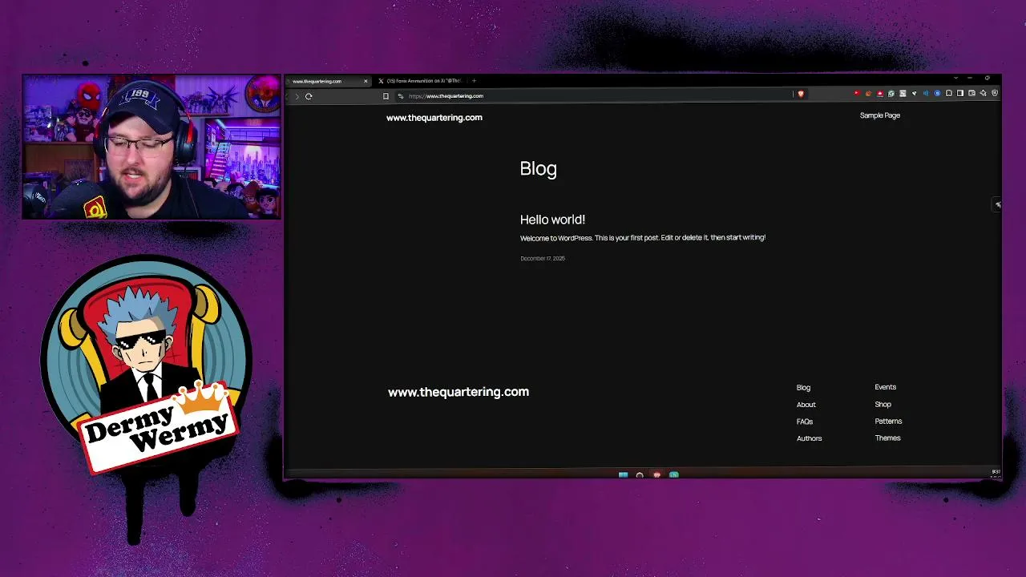Click the footer www.thequartering.com title
The width and height of the screenshot is (1026, 577).
coord(458,392)
